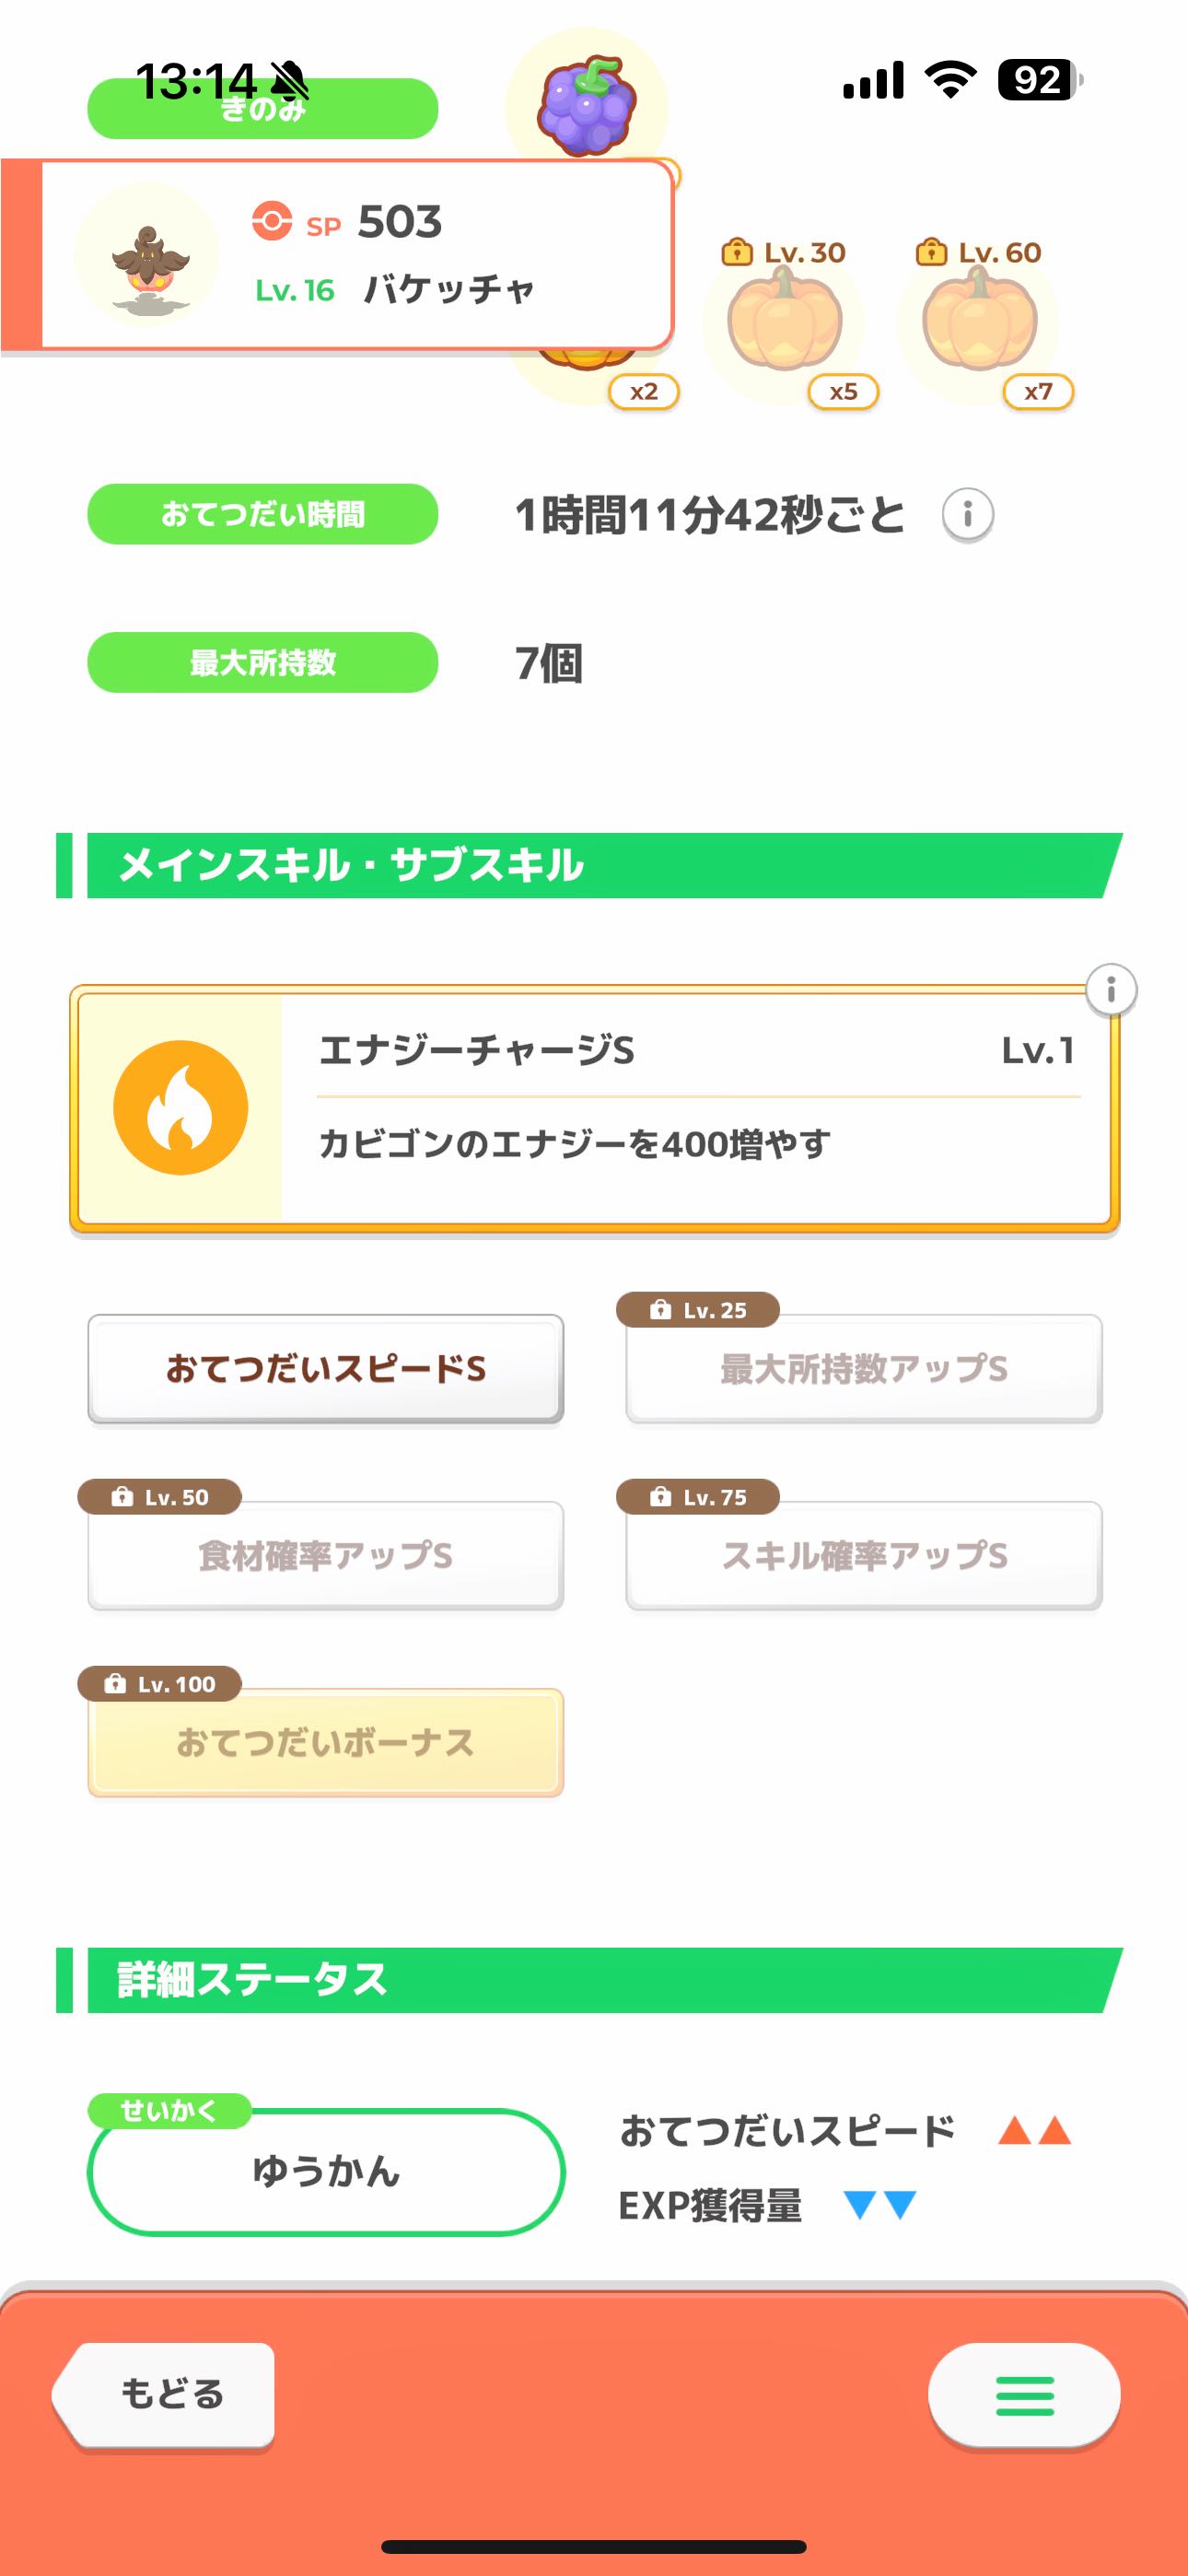Tap the purple grape berry icon
This screenshot has width=1188, height=2576.
(586, 104)
